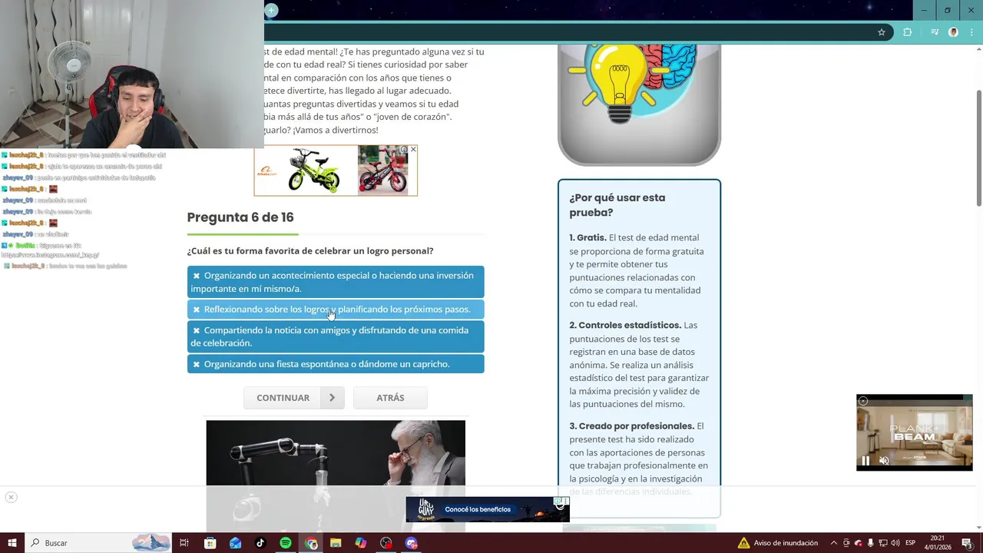Click the OneDrive cloud tray icon
The image size is (983, 553).
point(858,543)
